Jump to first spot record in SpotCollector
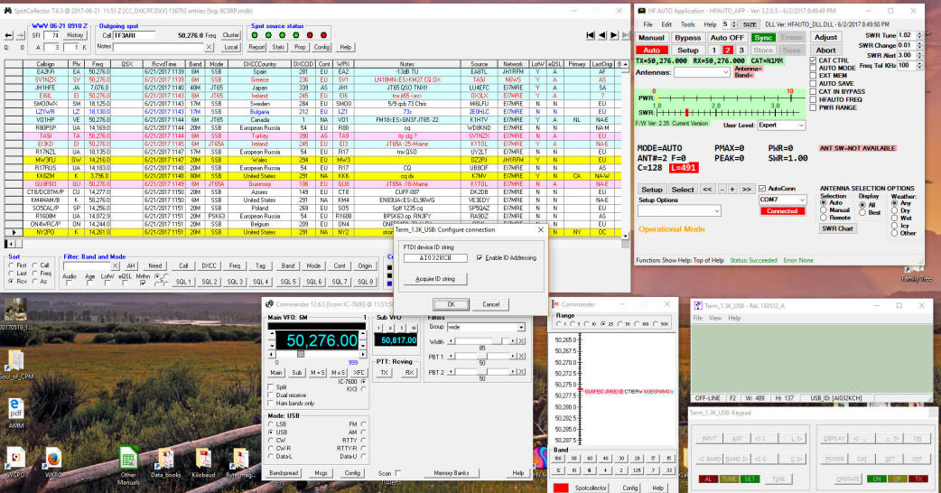The height and width of the screenshot is (493, 941). coord(591,35)
